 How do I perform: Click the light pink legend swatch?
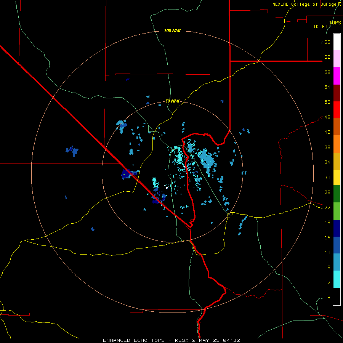coord(337,59)
